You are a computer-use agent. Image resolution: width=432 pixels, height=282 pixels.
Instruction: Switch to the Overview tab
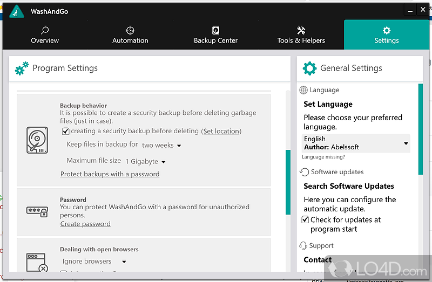pos(45,35)
